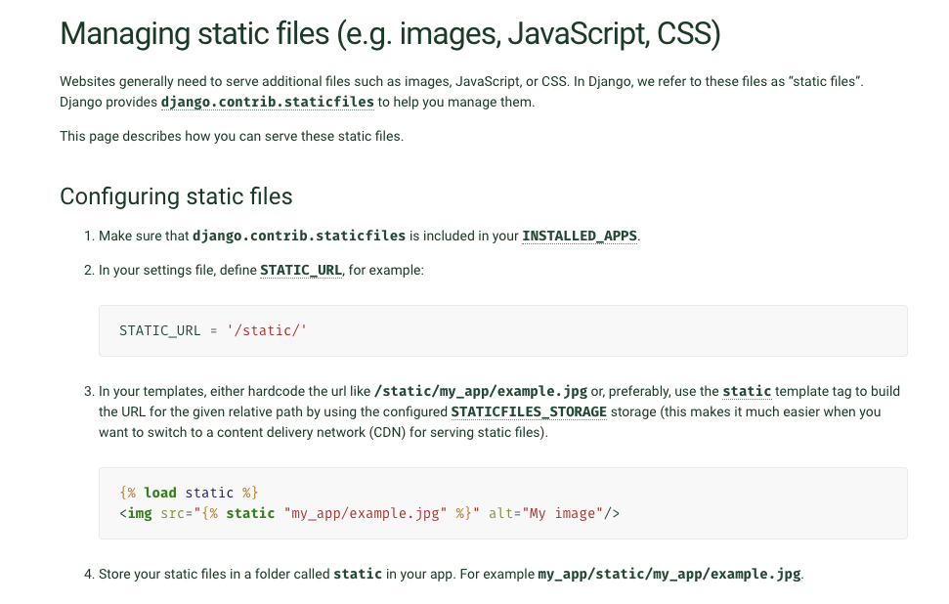Click the {% load static %} code line
949x604 pixels.
pos(189,493)
